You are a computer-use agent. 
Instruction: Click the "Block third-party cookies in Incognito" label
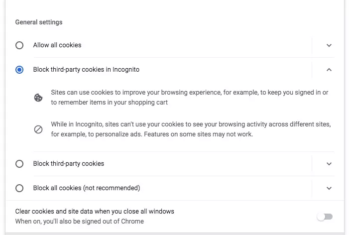(86, 70)
